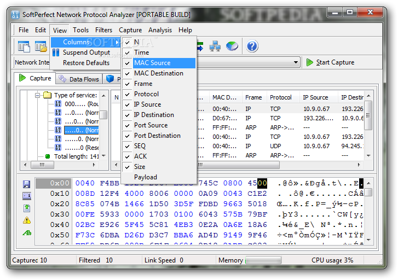This screenshot has height=280, width=398.
Task: Click the floppy disk save icon beside hex view
Action: tap(26, 184)
